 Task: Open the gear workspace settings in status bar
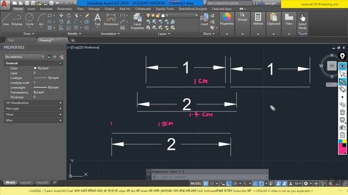[306, 184]
